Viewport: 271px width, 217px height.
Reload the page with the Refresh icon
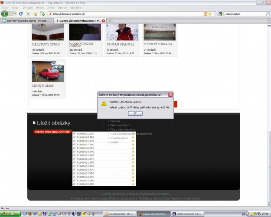pyautogui.click(x=21, y=14)
